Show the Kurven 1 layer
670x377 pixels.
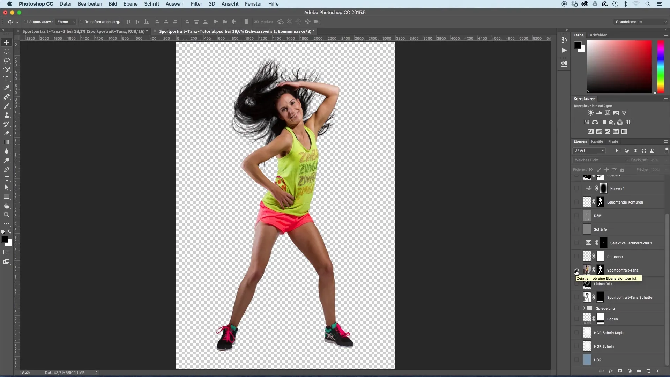click(576, 188)
